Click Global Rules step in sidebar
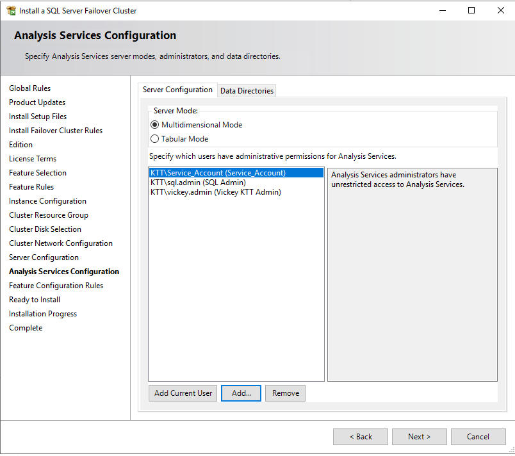515x456 pixels. [30, 88]
